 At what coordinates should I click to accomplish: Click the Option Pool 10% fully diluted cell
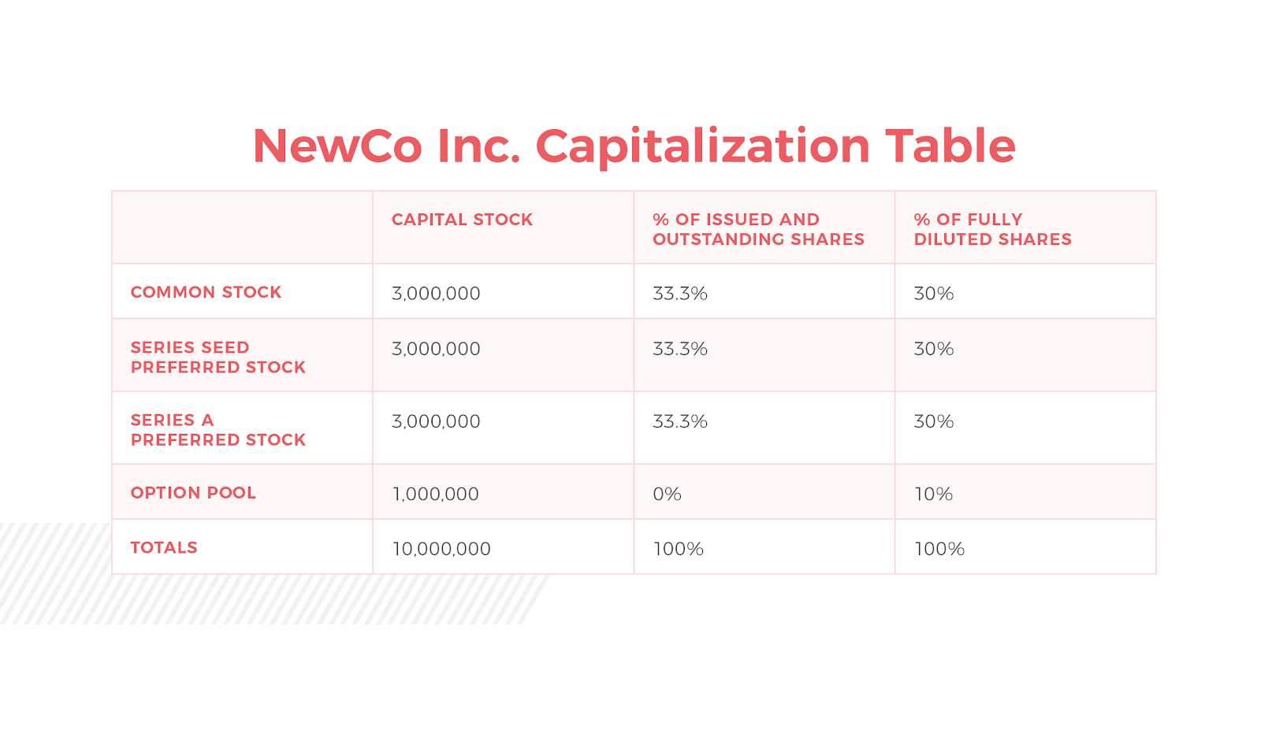point(933,495)
